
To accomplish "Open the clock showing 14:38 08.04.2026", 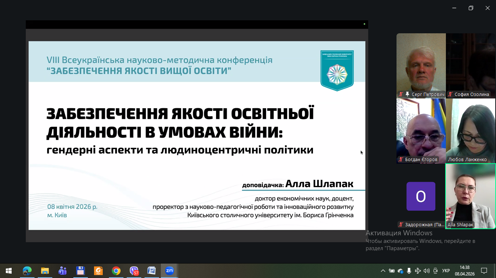I will click(464, 271).
